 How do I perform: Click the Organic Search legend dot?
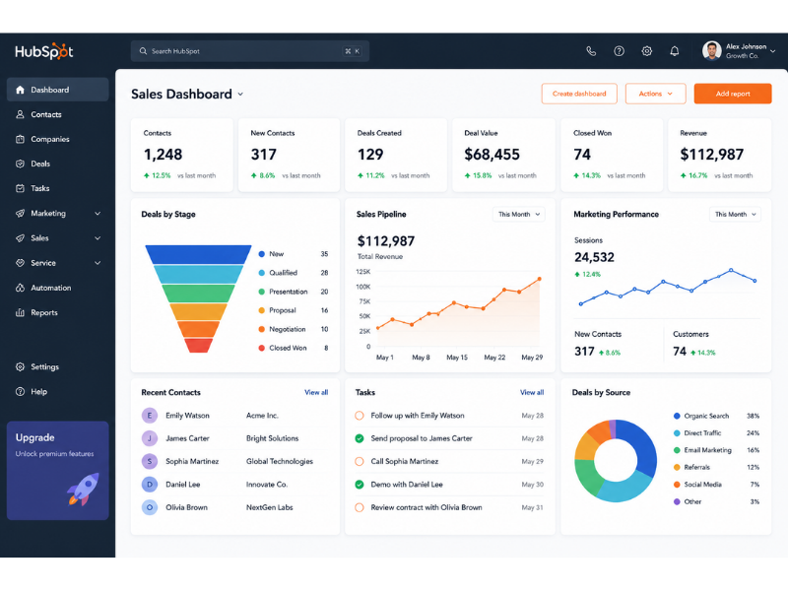(677, 416)
